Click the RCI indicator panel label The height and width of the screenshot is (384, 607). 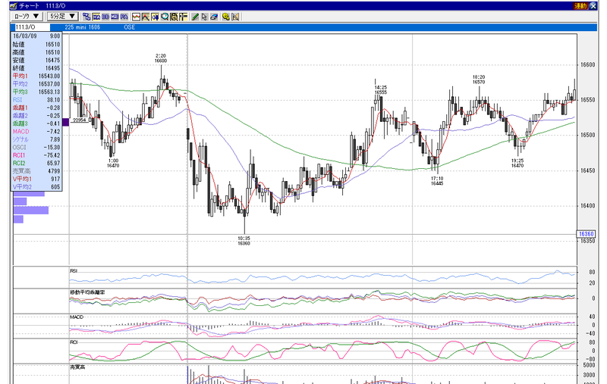coord(74,341)
